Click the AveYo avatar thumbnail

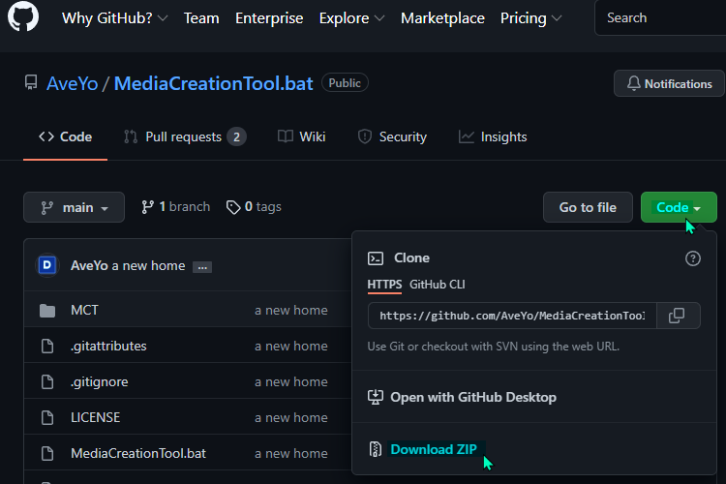click(x=46, y=265)
